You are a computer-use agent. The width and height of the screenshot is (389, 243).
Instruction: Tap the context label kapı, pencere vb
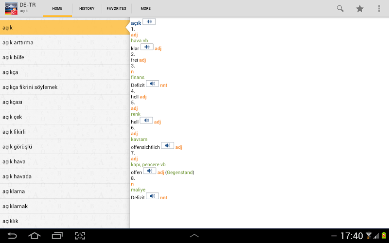[148, 165]
